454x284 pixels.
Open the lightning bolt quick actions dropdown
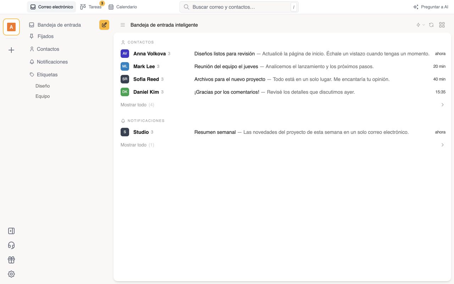point(420,25)
